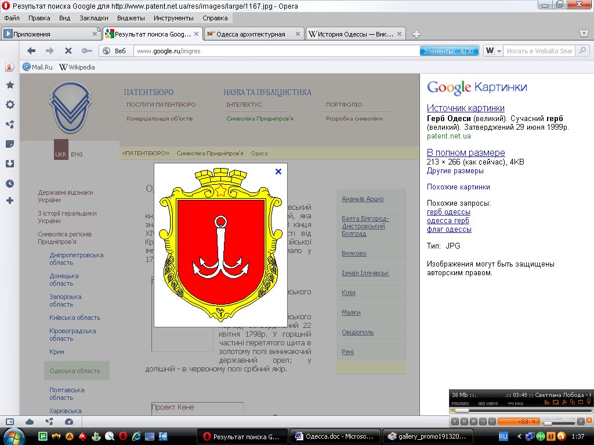Open the В полном размере link
Screen dimensions: 594x445
(466, 152)
